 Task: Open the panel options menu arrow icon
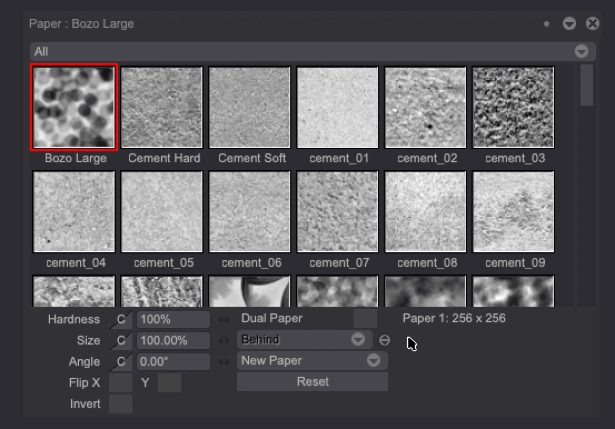pos(569,24)
